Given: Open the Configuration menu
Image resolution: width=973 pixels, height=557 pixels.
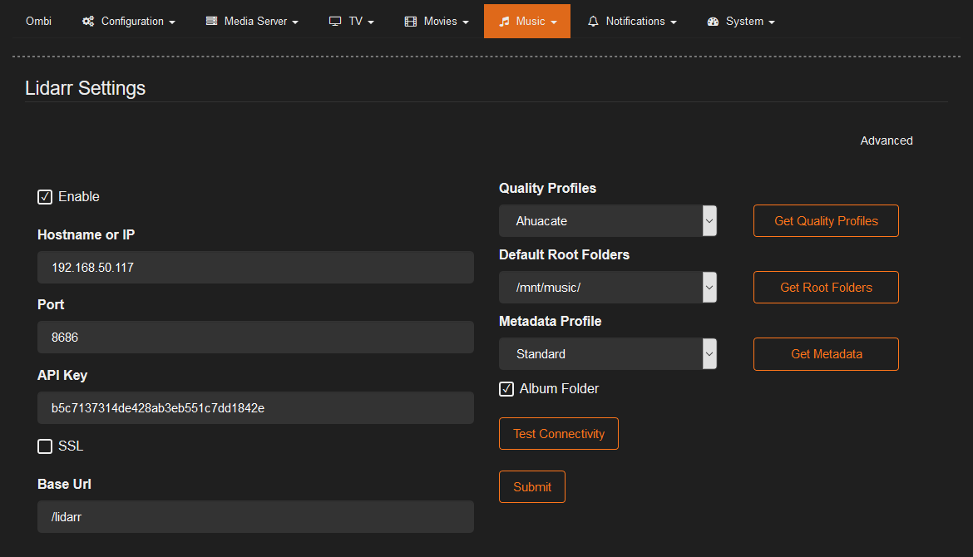Looking at the screenshot, I should click(128, 21).
